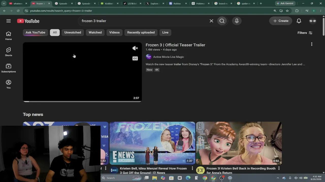Go to YouTube home via logo

point(28,21)
